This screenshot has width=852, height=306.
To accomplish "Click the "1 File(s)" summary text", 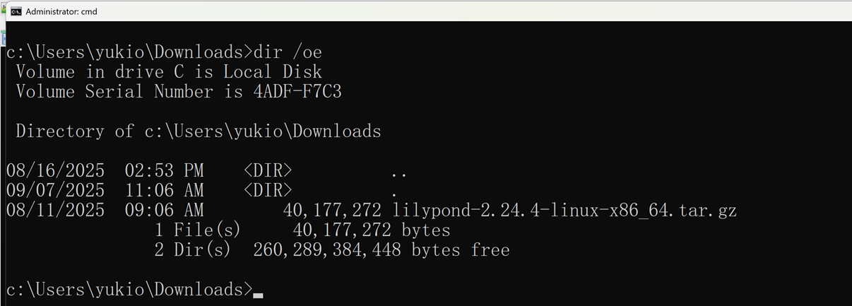I will [198, 230].
